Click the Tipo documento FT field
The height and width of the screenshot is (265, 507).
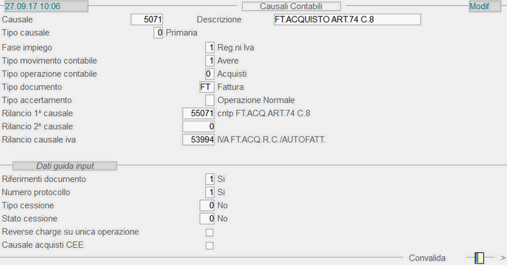[x=206, y=87]
